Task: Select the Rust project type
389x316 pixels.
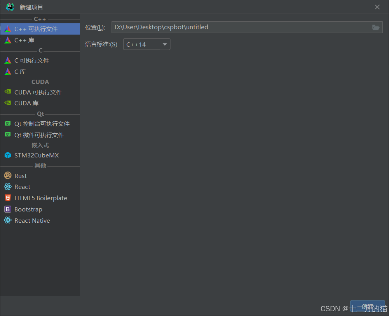Action: coord(40,176)
